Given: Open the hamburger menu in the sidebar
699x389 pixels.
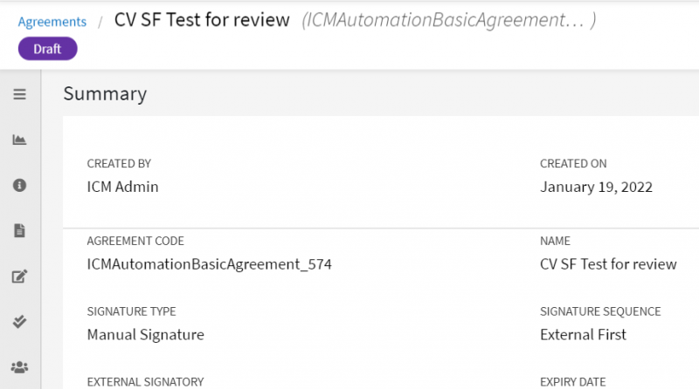Looking at the screenshot, I should [19, 94].
